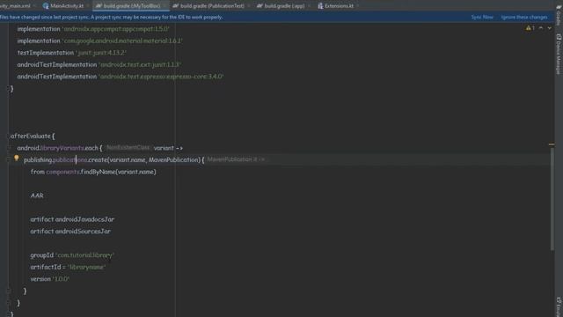563x317 pixels.
Task: Click Ignore these changes link
Action: [x=524, y=17]
